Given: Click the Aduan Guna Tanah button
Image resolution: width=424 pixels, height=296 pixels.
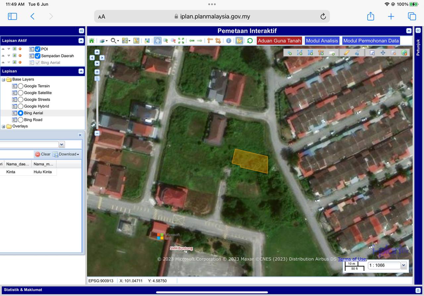Looking at the screenshot, I should click(x=279, y=41).
